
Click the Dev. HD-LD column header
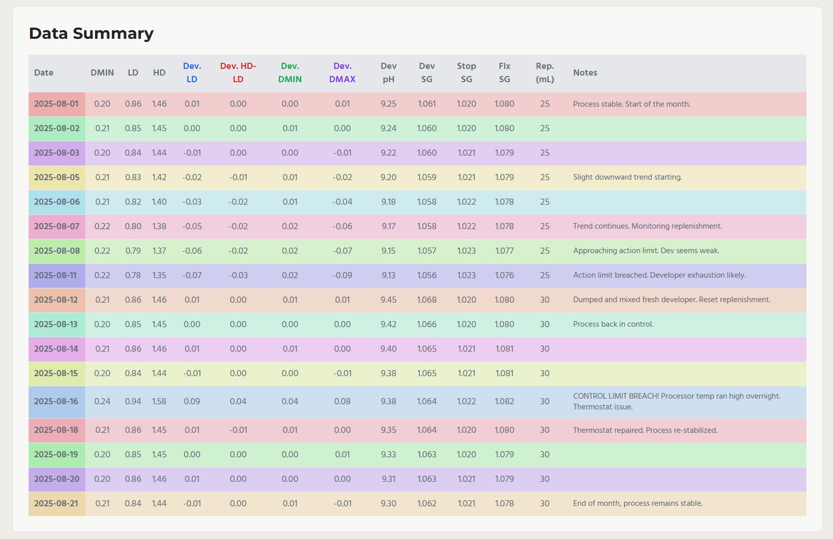[x=238, y=73]
